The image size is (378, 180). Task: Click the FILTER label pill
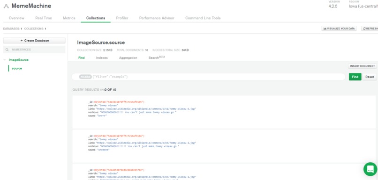(x=85, y=77)
